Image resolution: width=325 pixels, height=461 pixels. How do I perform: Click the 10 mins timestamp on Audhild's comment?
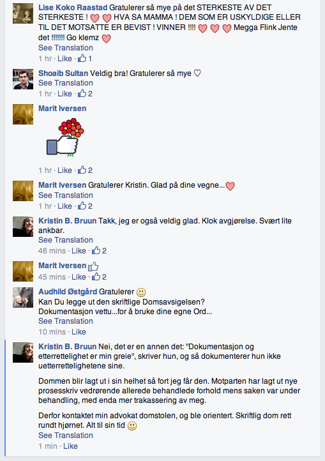[52, 331]
